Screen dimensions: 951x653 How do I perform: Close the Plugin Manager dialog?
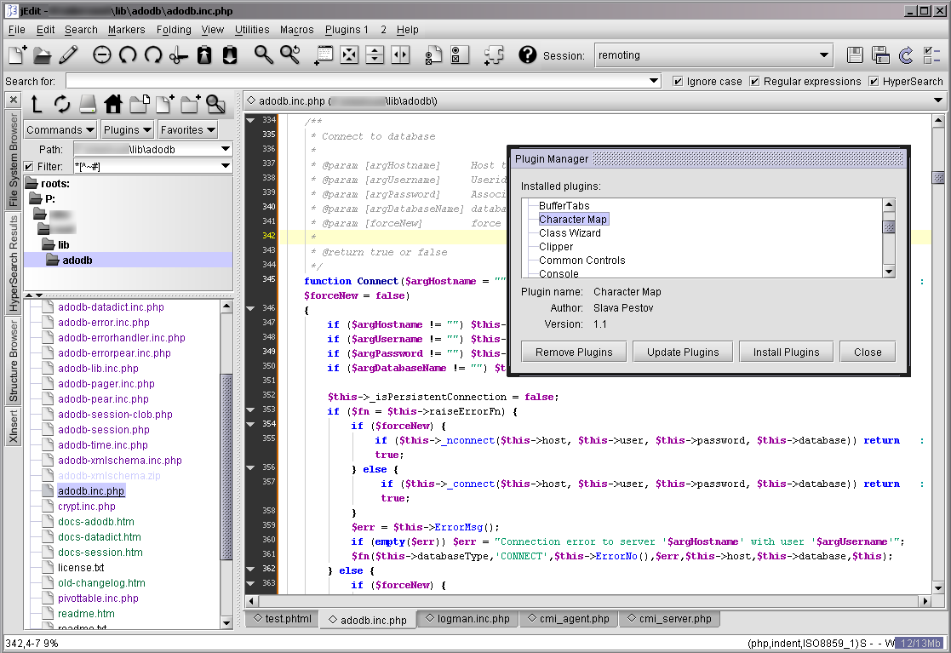coord(868,352)
